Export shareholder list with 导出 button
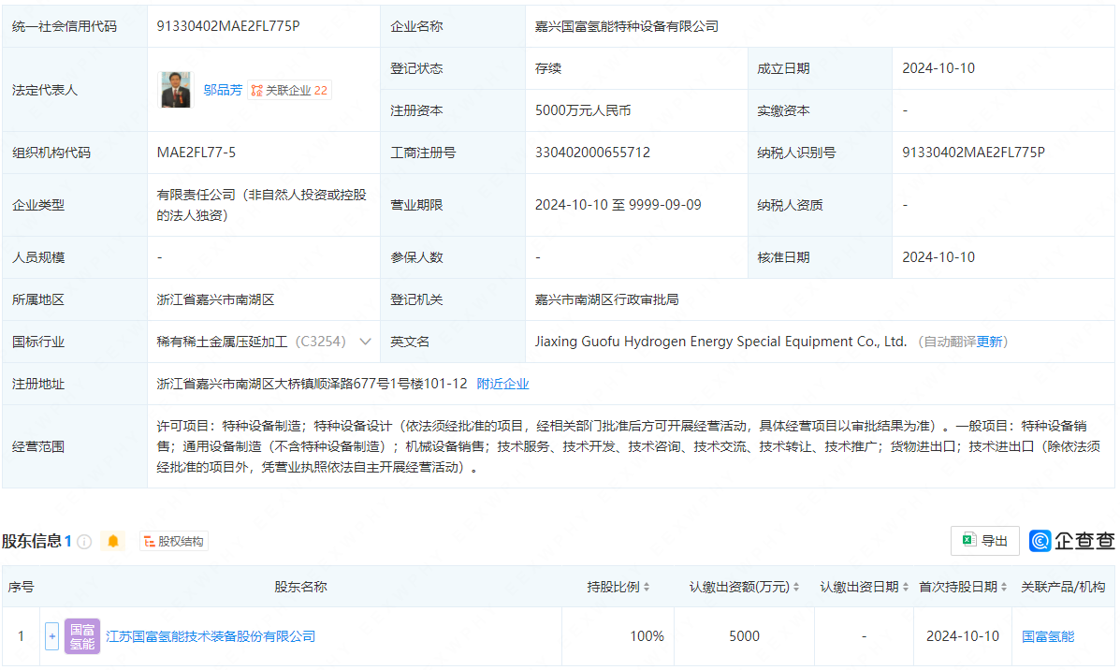Screen dimensions: 1120x670 984,541
